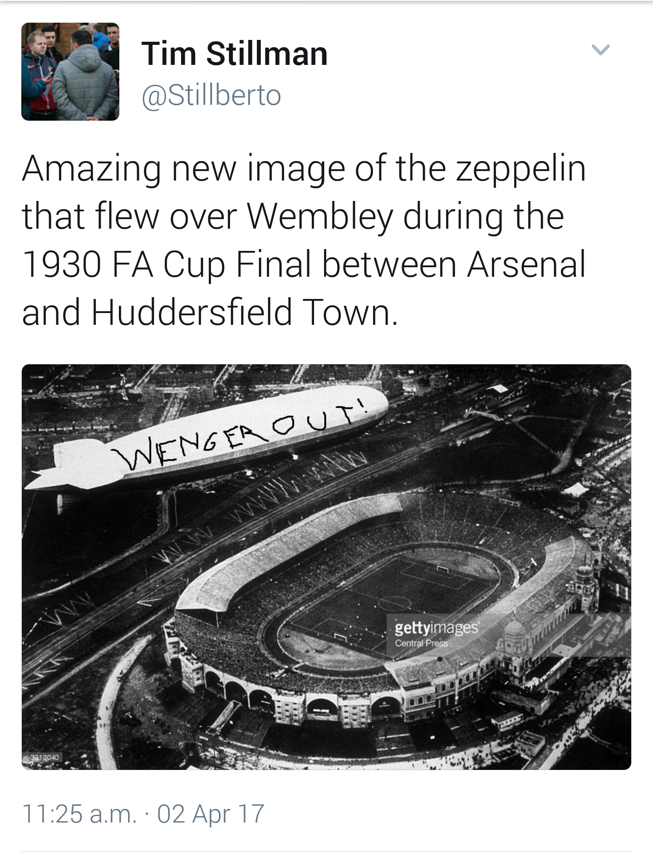Click the time 11:25 a.m. in the timestamp
This screenshot has width=653, height=852.
[79, 814]
